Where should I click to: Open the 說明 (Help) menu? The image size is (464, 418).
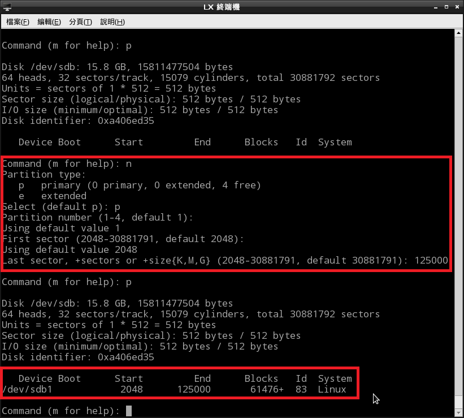[x=112, y=21]
